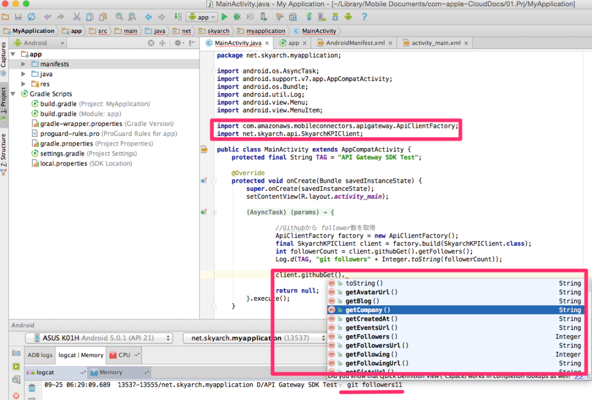Open the ASUS K01H device selector dropdown

pyautogui.click(x=98, y=339)
